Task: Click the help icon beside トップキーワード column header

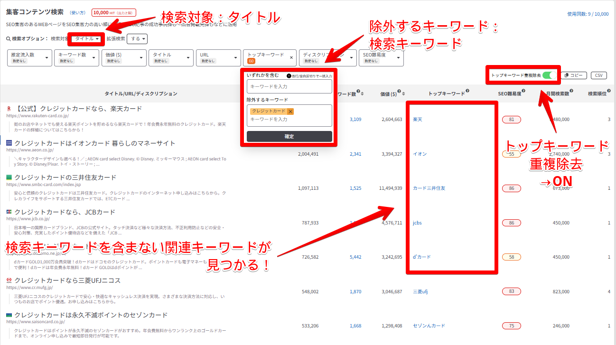Action: pyautogui.click(x=467, y=92)
